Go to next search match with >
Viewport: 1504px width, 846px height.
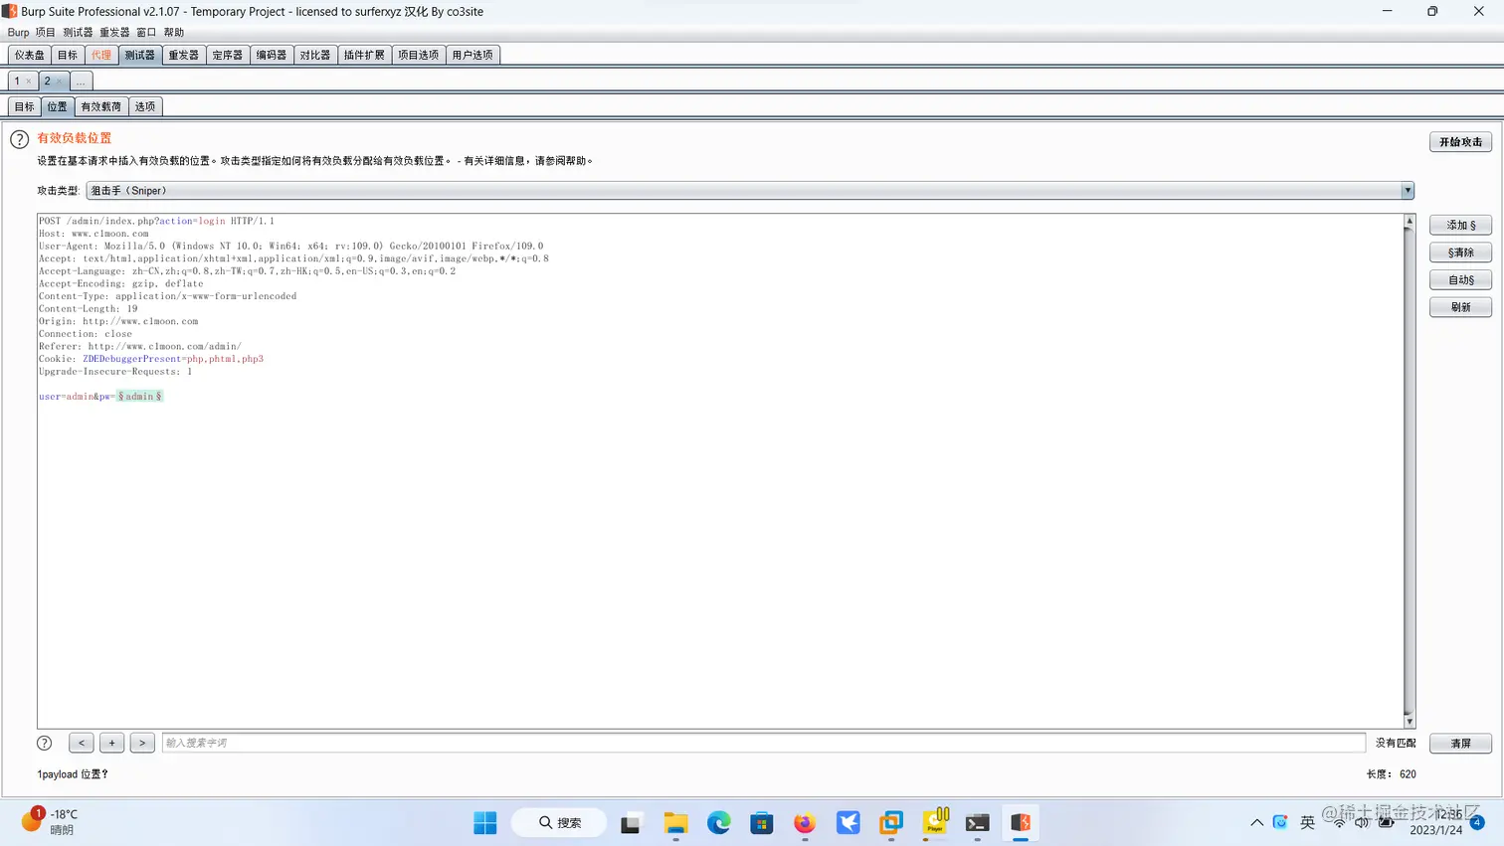(142, 743)
